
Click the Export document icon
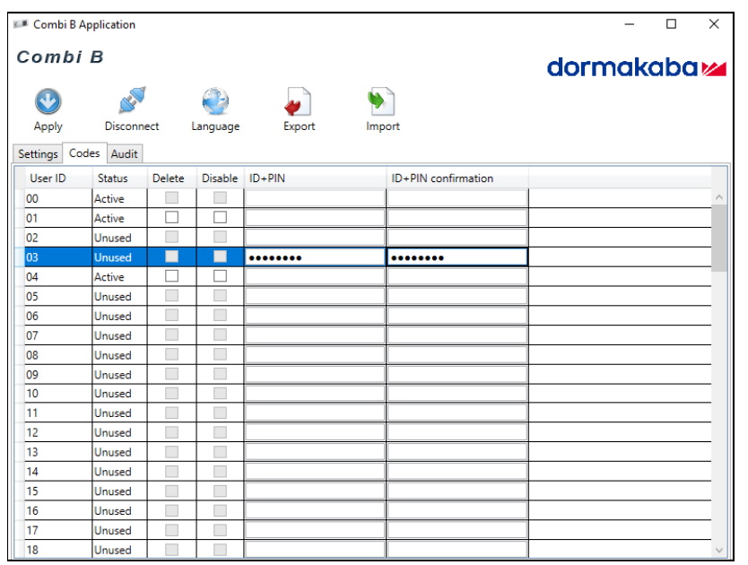[x=299, y=100]
